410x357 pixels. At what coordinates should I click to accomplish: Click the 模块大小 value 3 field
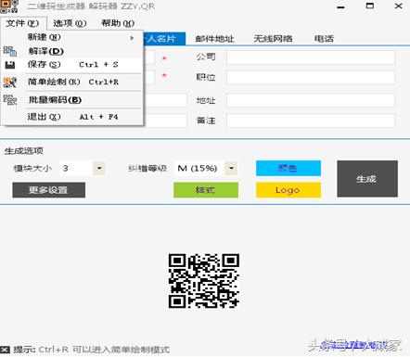76,169
